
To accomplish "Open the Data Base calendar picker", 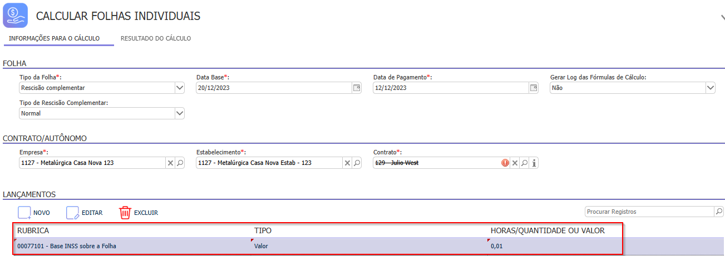I will point(357,88).
